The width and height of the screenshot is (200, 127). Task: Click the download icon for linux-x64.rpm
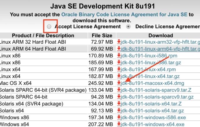click(119, 69)
